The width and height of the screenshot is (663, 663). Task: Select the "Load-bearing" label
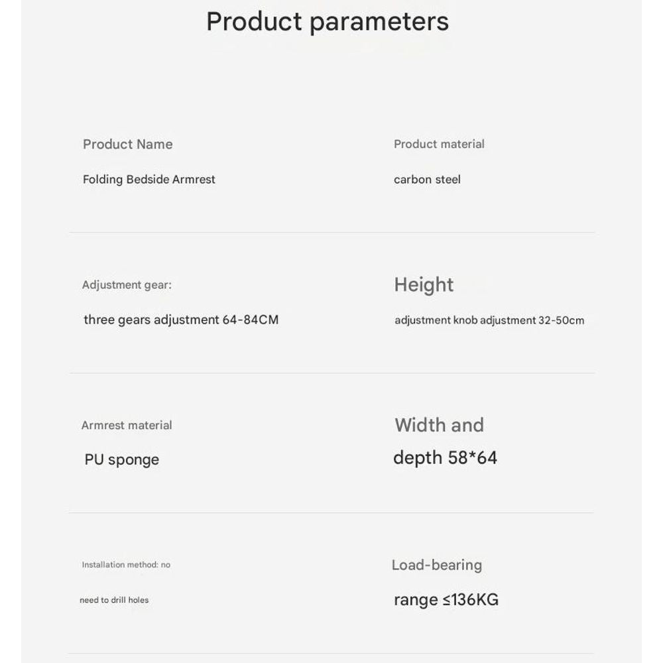click(x=436, y=566)
